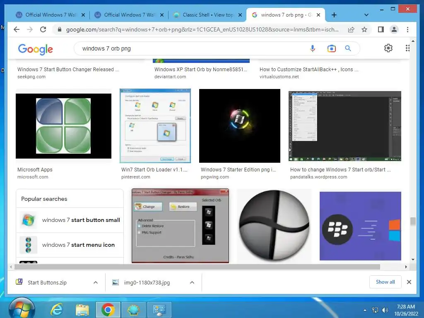The width and height of the screenshot is (424, 318).
Task: Open the tab search dropdown
Action: coord(366,15)
